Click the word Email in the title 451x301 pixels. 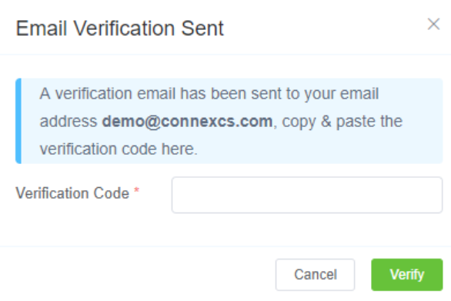pos(42,28)
